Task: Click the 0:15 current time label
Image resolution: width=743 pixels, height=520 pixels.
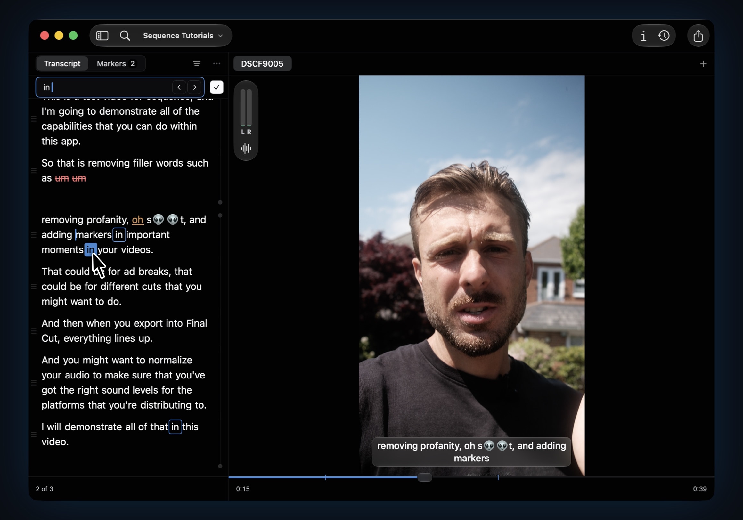Action: click(x=243, y=489)
